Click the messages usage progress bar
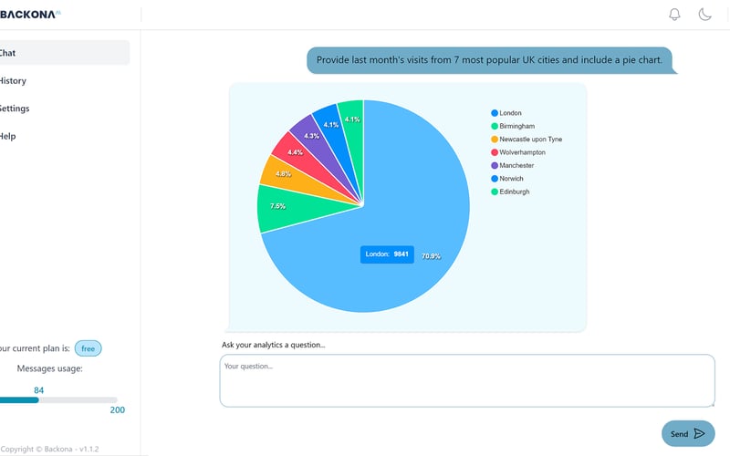Screen dimensions: 730x456 [58, 400]
